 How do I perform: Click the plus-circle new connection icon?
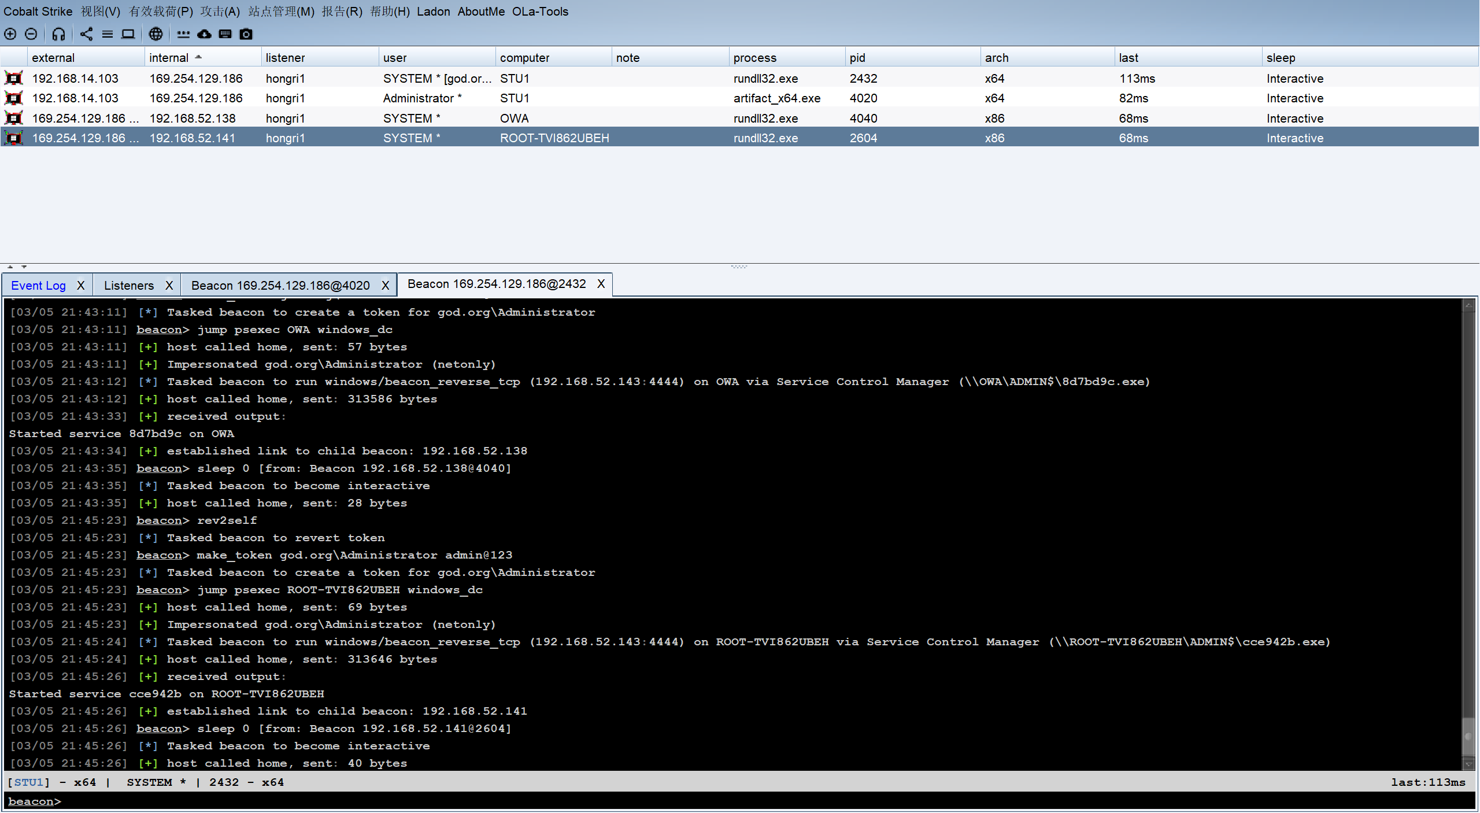pos(10,34)
